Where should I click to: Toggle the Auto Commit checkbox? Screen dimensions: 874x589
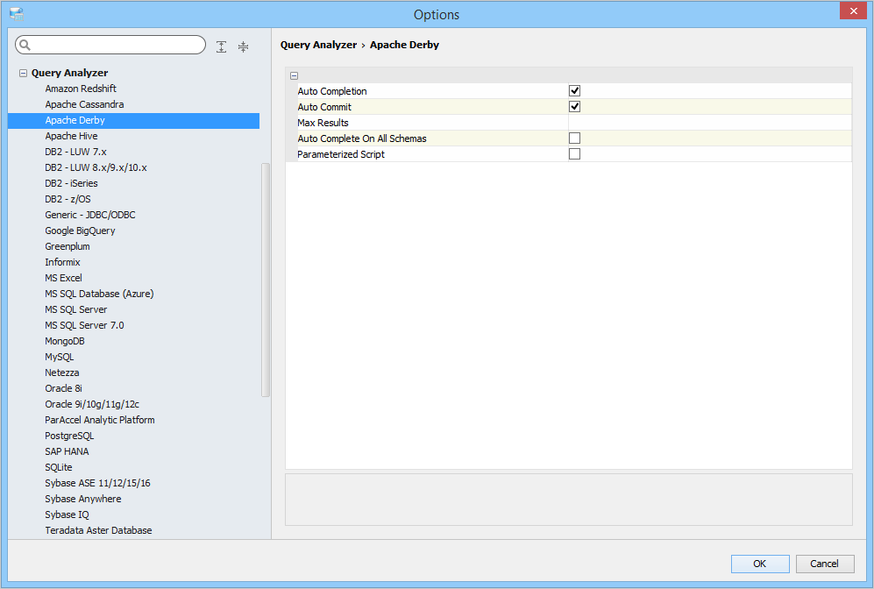[x=574, y=106]
